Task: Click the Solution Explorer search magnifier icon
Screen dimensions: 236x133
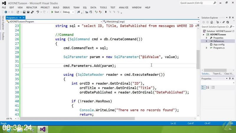Action: (x=231, y=27)
